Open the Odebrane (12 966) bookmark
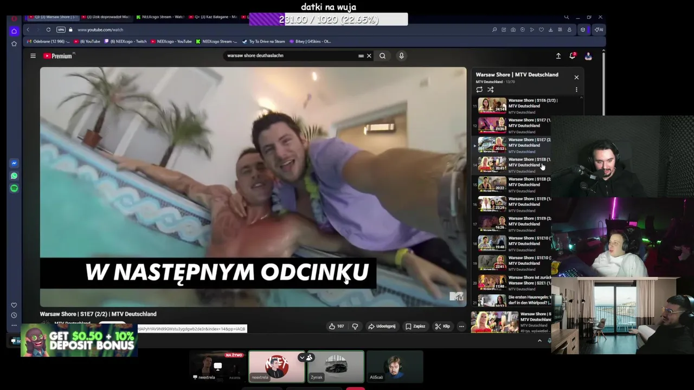 48,41
